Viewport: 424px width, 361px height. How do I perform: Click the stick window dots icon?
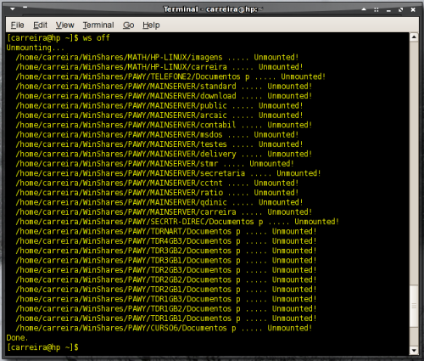[377, 9]
